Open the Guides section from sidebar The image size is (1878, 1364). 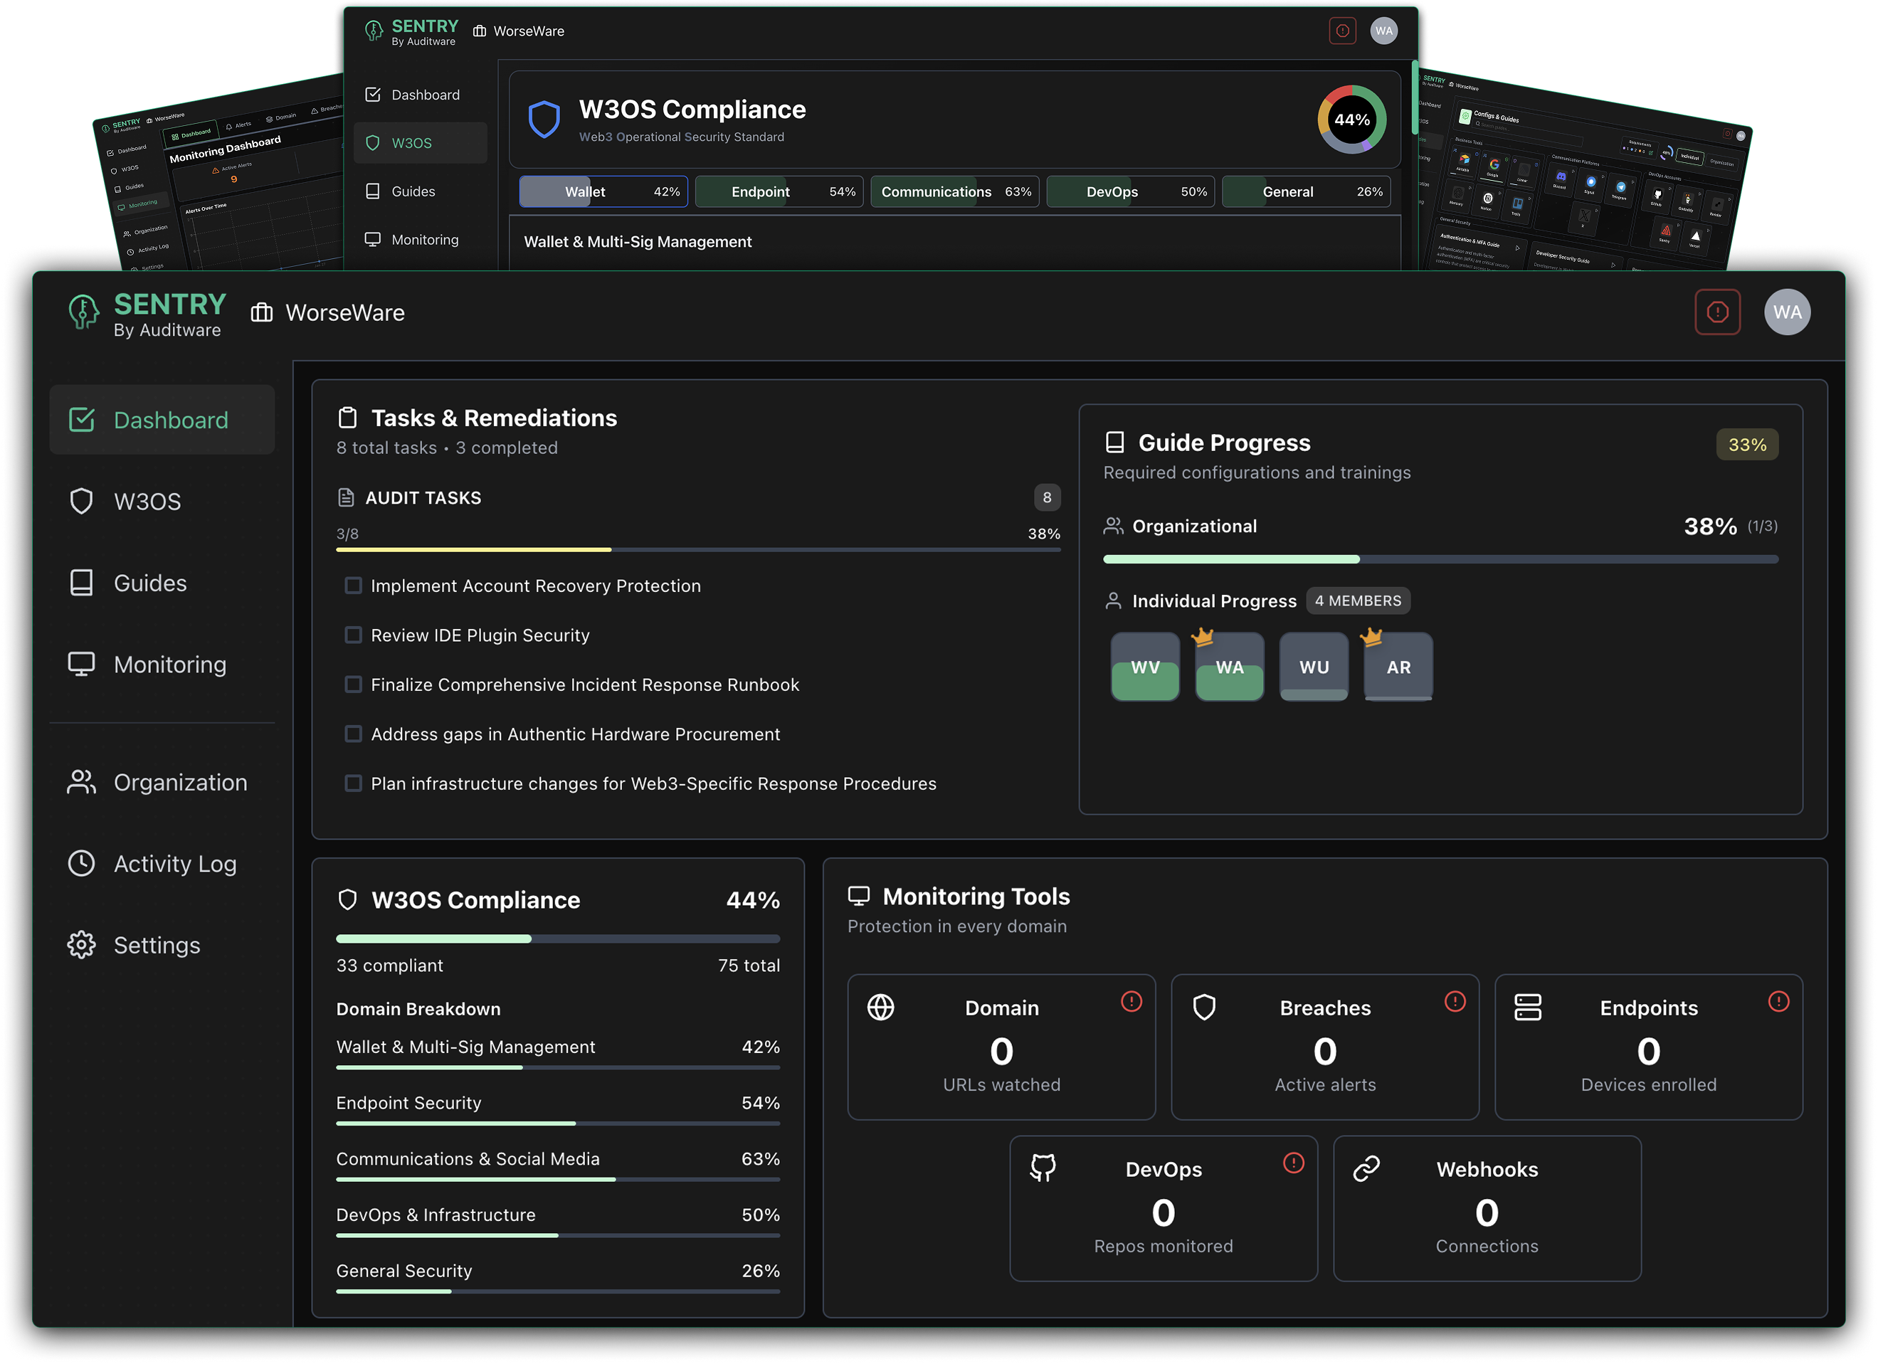point(149,583)
